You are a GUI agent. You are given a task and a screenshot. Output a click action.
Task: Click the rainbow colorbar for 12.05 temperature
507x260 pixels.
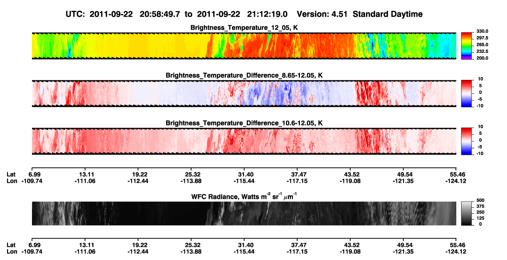(467, 46)
